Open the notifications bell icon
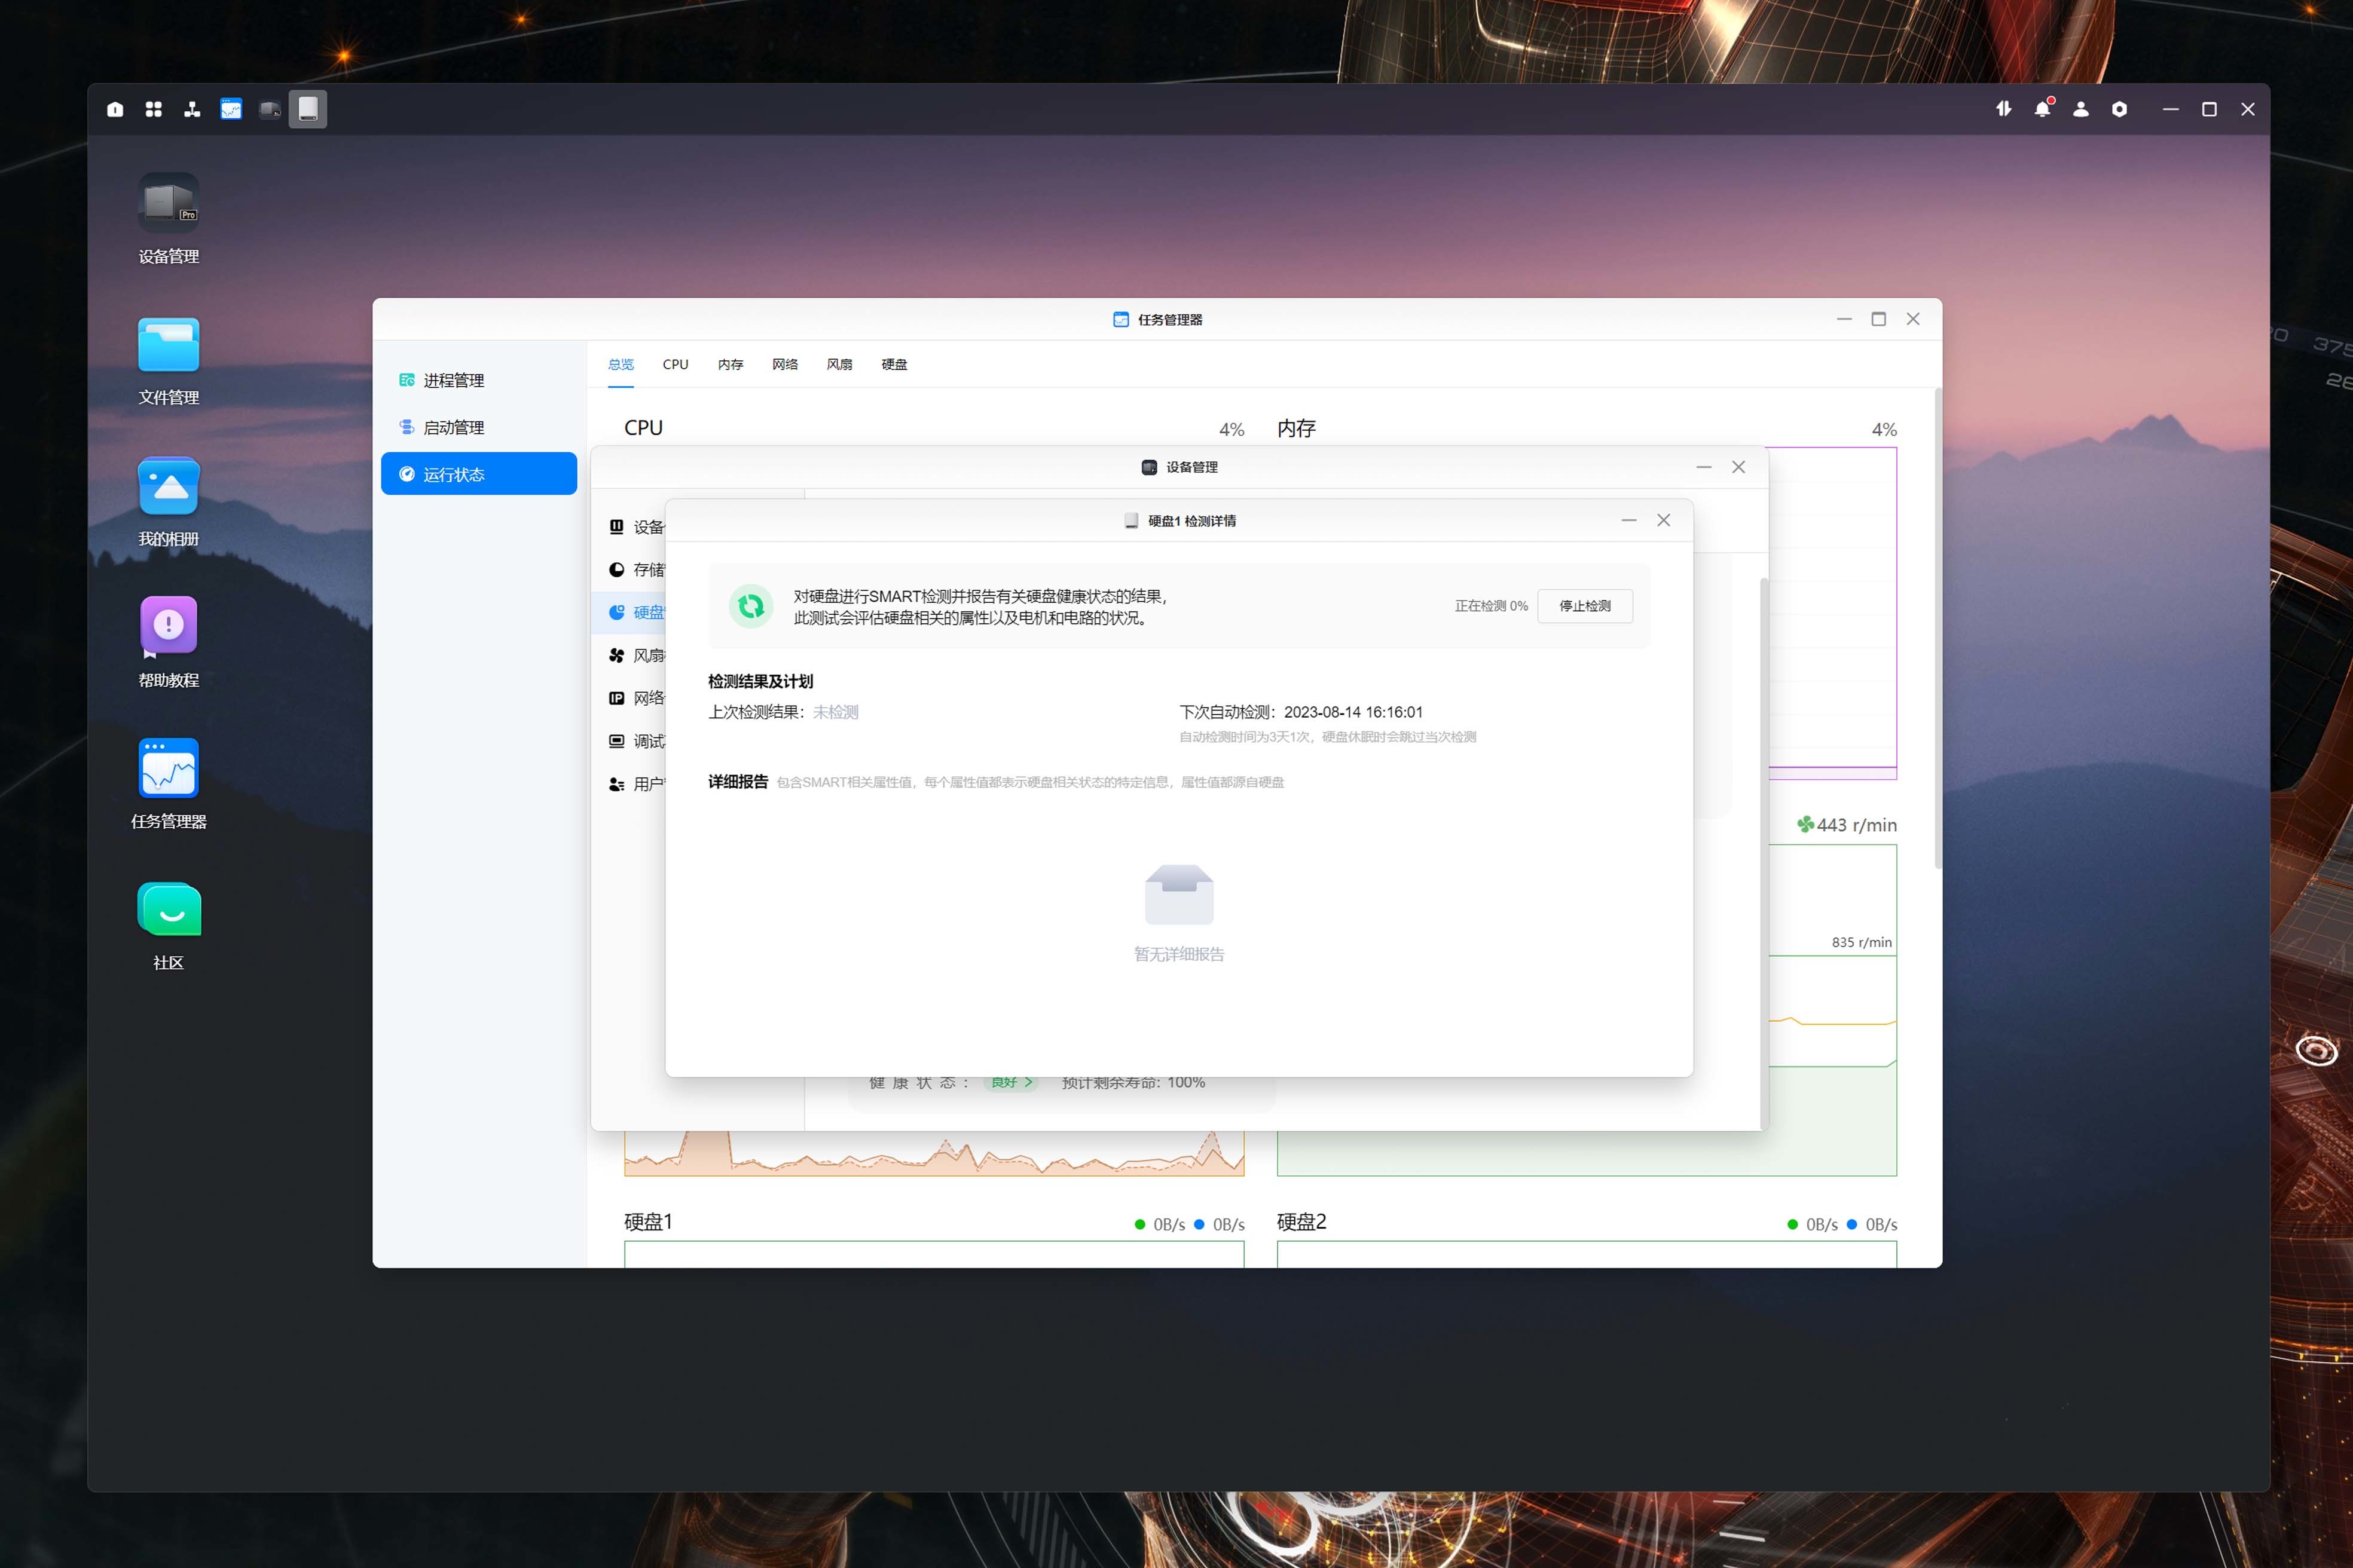The image size is (2353, 1568). (2042, 109)
